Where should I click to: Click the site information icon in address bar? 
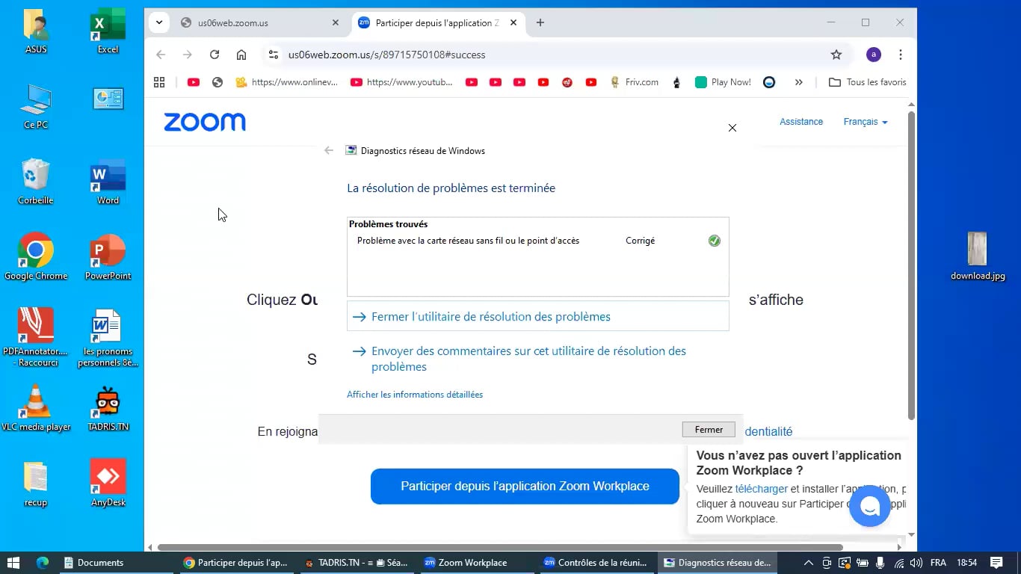274,55
